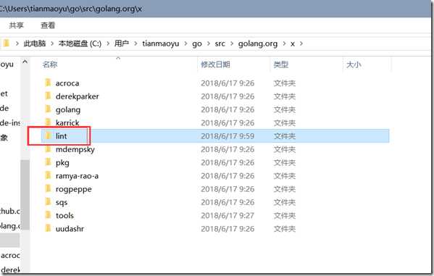Select the pkg folder name
This screenshot has height=276, width=434.
(62, 163)
